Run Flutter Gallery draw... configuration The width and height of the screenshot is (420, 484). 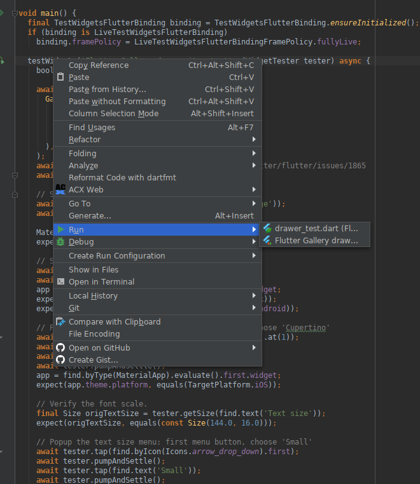(x=314, y=241)
